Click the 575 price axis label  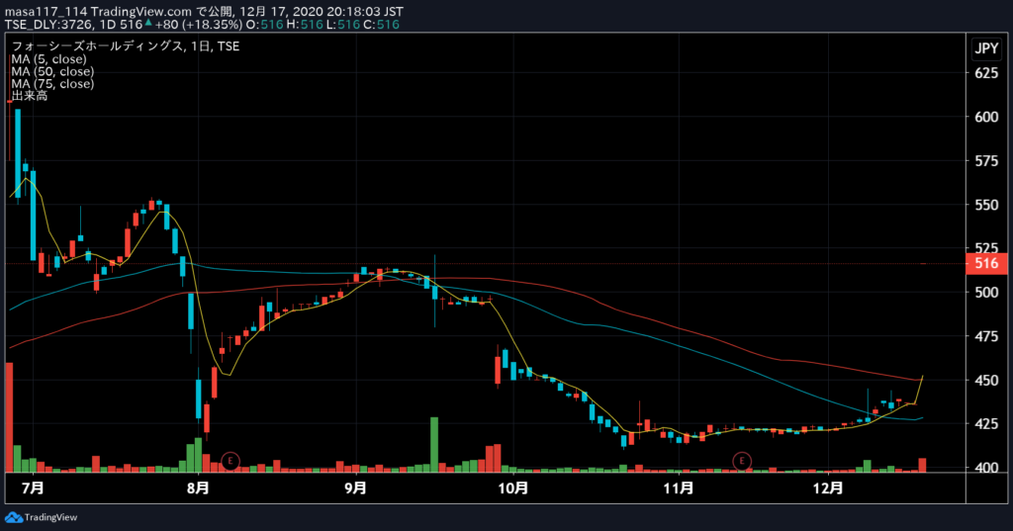(986, 161)
